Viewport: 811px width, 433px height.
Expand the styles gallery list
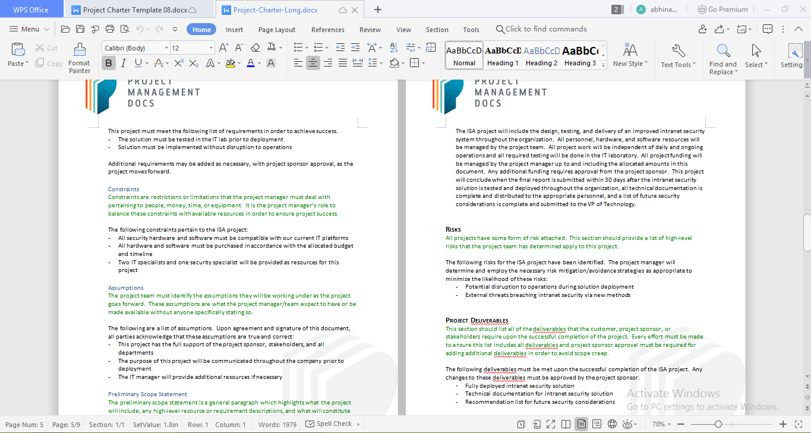tap(604, 66)
